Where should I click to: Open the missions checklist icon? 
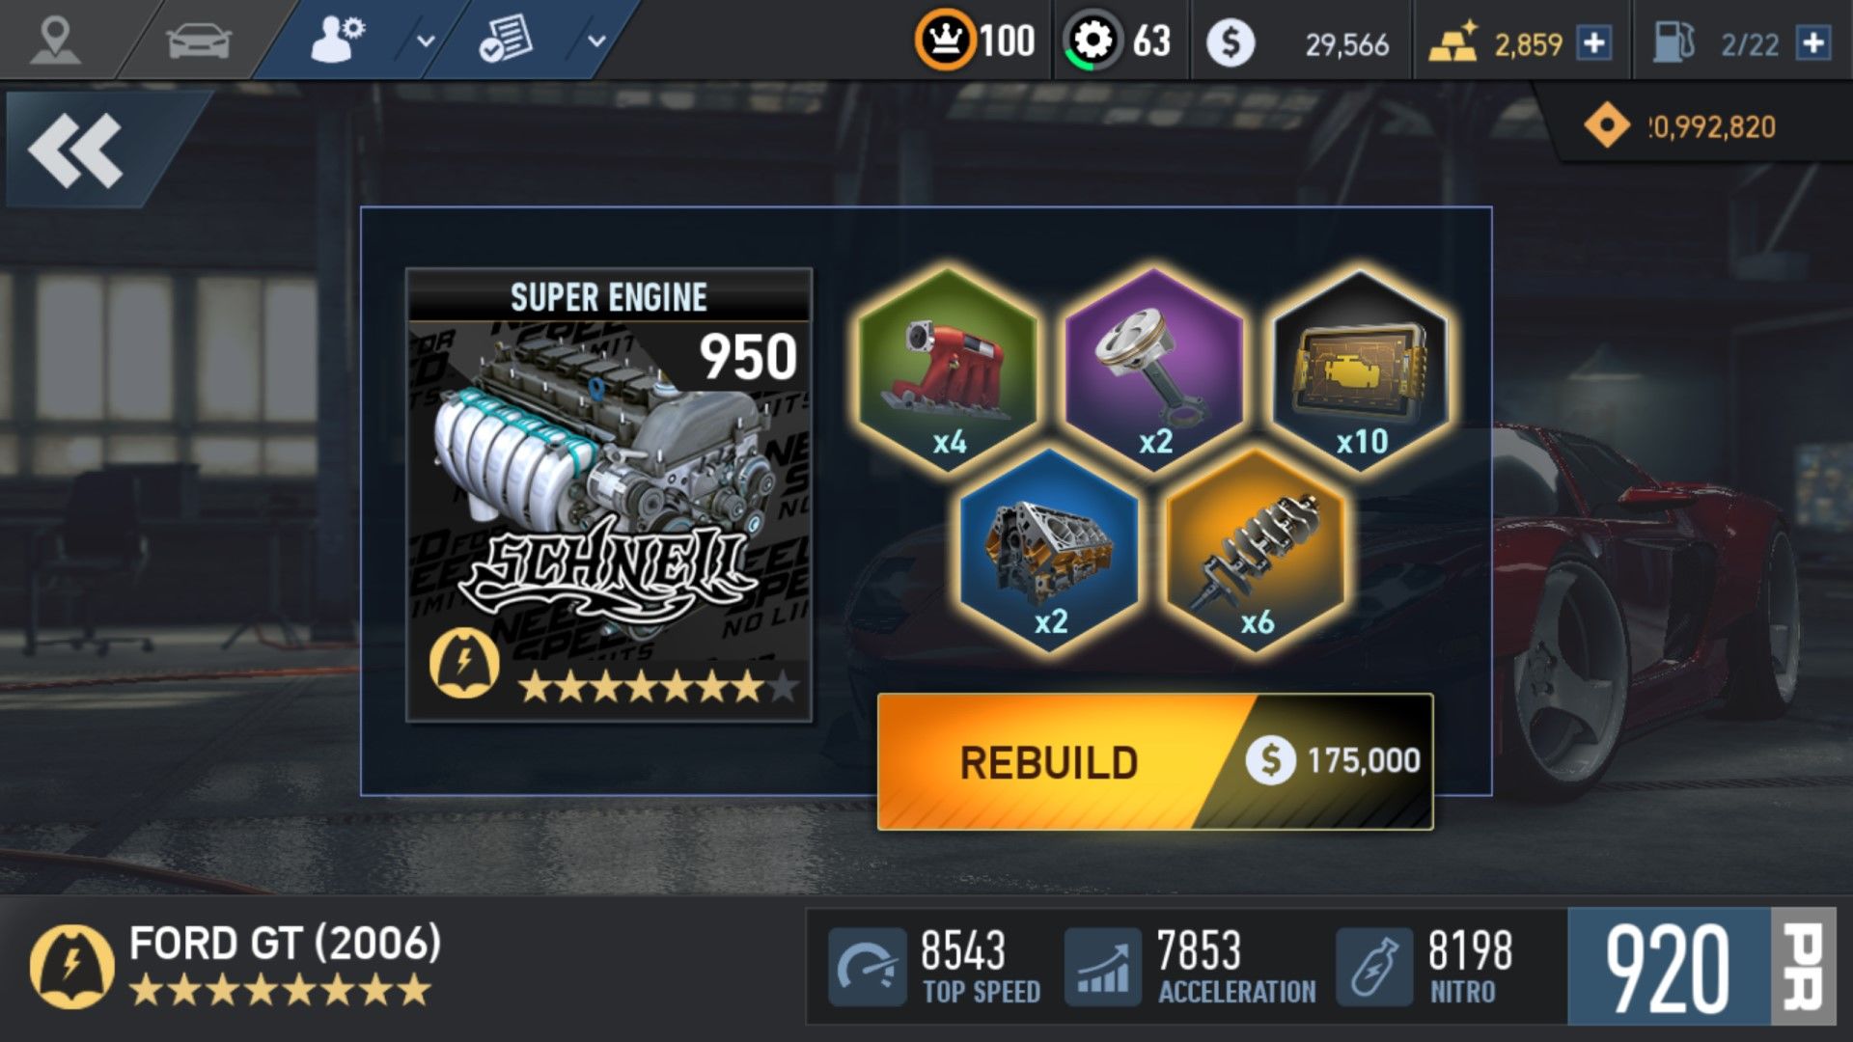(x=506, y=41)
